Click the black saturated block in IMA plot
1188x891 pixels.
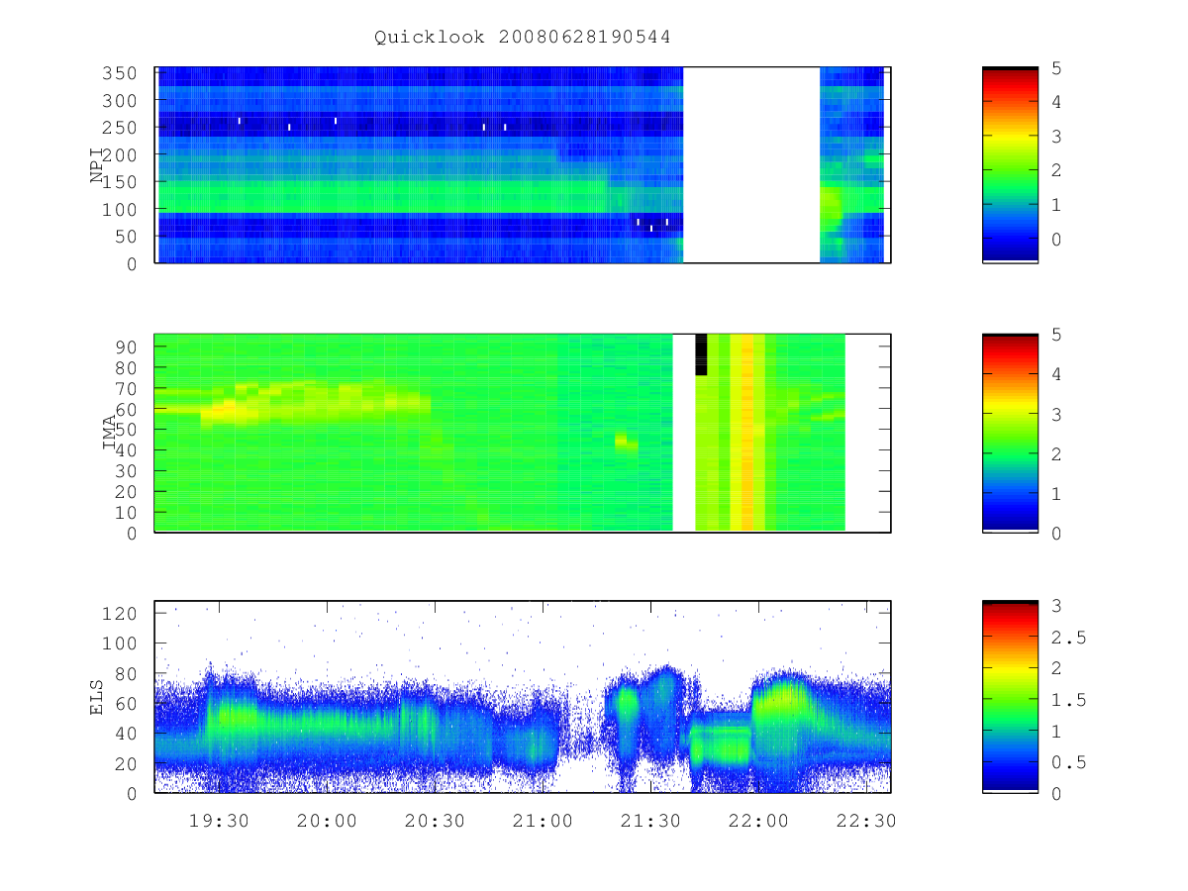coord(701,354)
